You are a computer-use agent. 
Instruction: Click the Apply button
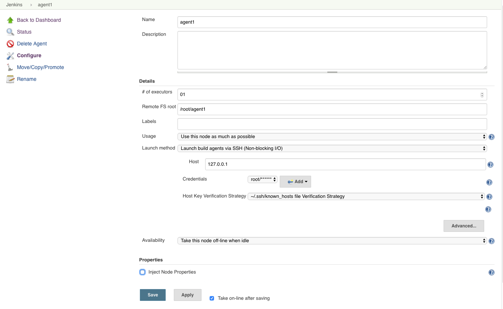point(187,295)
